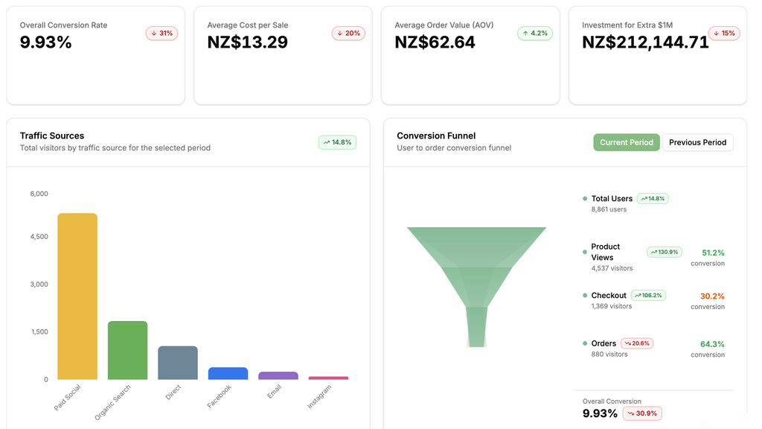Select the green Organic Search bar
The width and height of the screenshot is (762, 429).
click(127, 350)
